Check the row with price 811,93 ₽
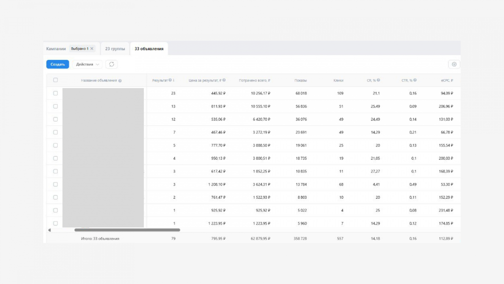504x284 pixels. click(x=55, y=106)
